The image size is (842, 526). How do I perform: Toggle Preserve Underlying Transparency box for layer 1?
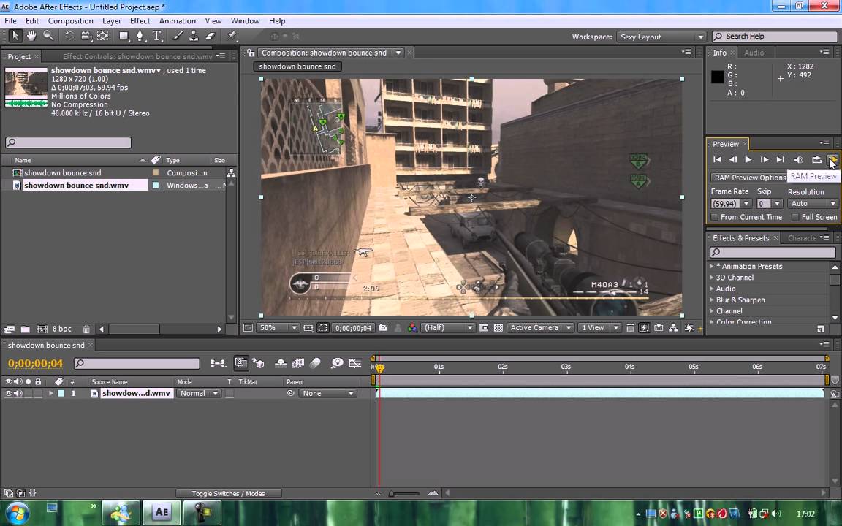(230, 394)
